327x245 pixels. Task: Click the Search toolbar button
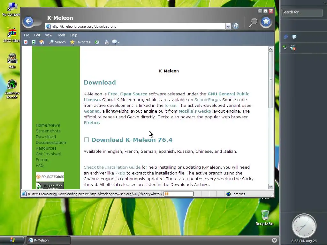(x=57, y=42)
